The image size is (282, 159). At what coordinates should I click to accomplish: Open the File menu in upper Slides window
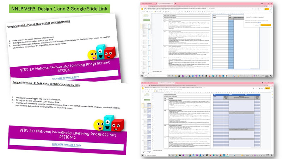144,10
